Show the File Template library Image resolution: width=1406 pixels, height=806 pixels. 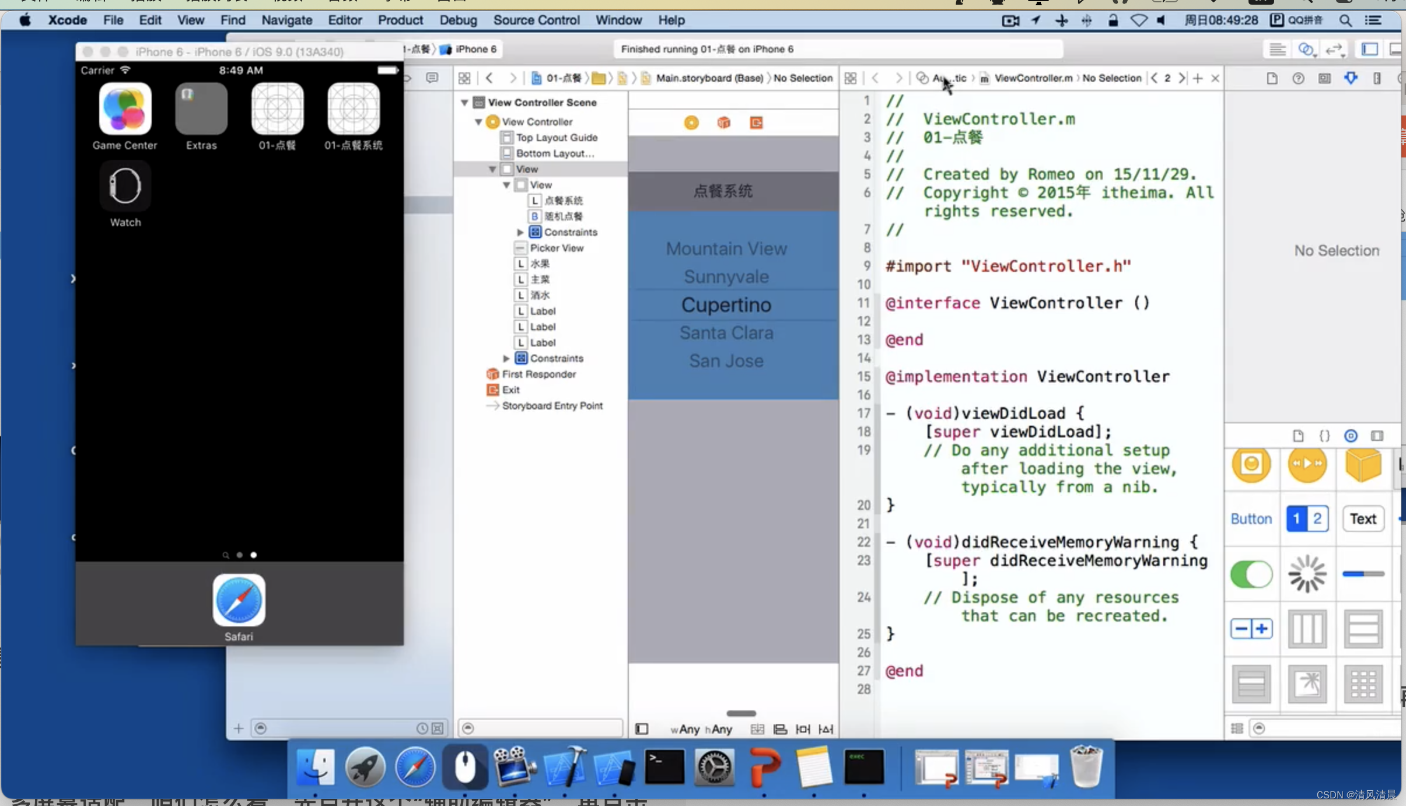(x=1298, y=436)
